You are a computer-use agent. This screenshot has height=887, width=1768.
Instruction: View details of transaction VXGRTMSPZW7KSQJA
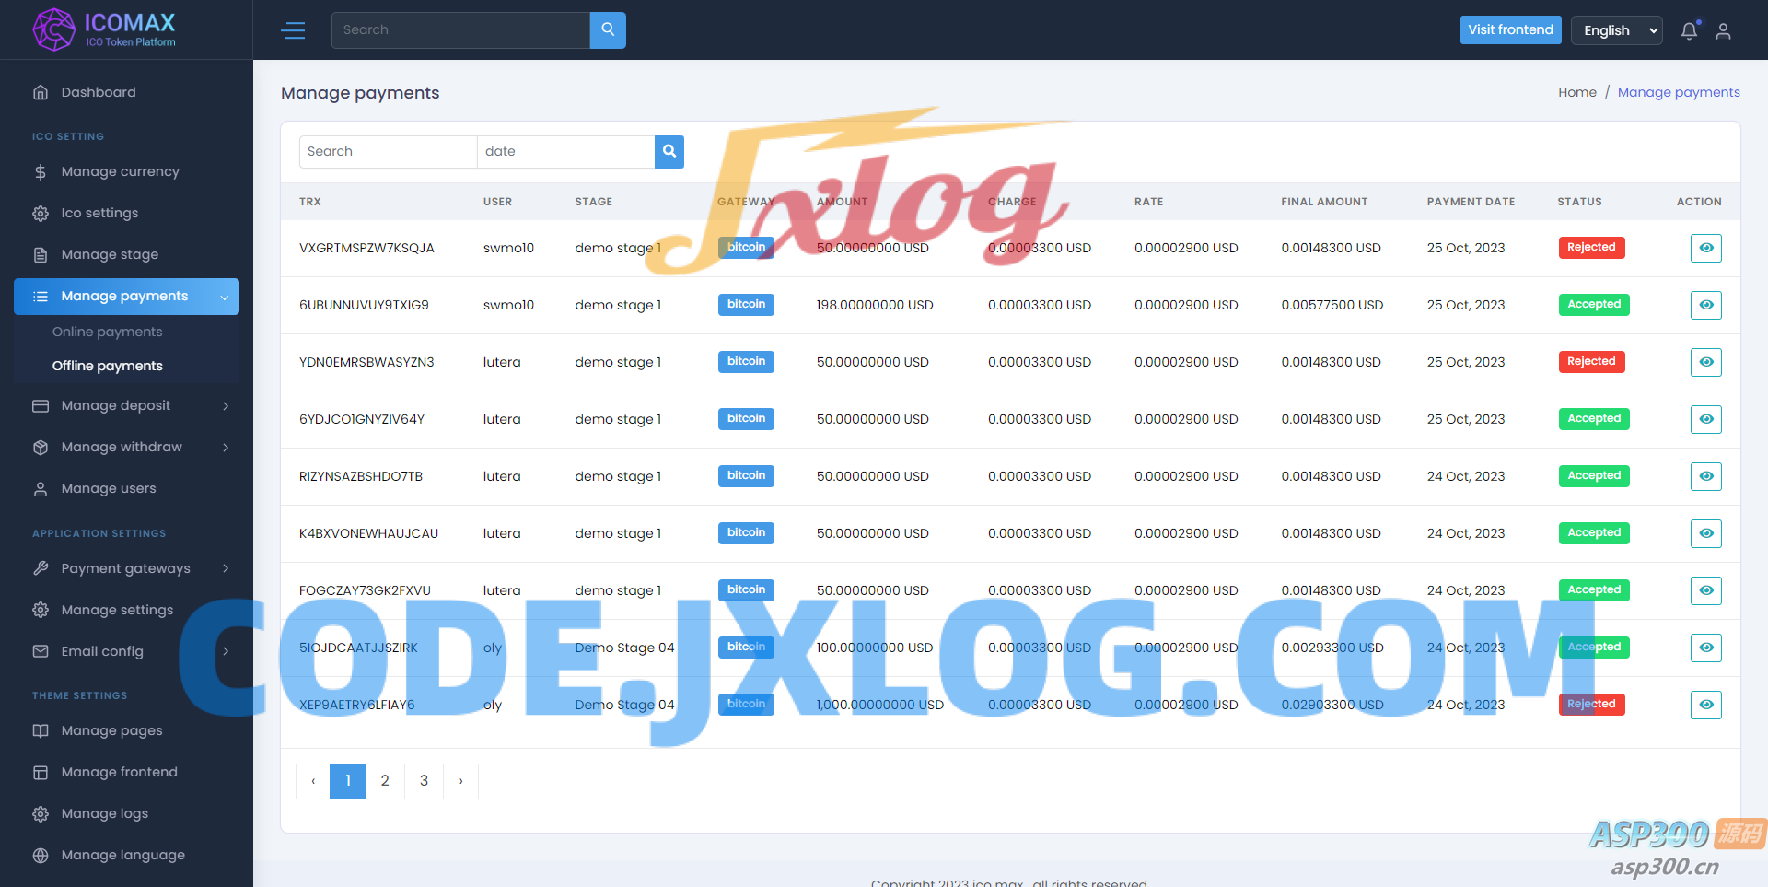click(1705, 248)
